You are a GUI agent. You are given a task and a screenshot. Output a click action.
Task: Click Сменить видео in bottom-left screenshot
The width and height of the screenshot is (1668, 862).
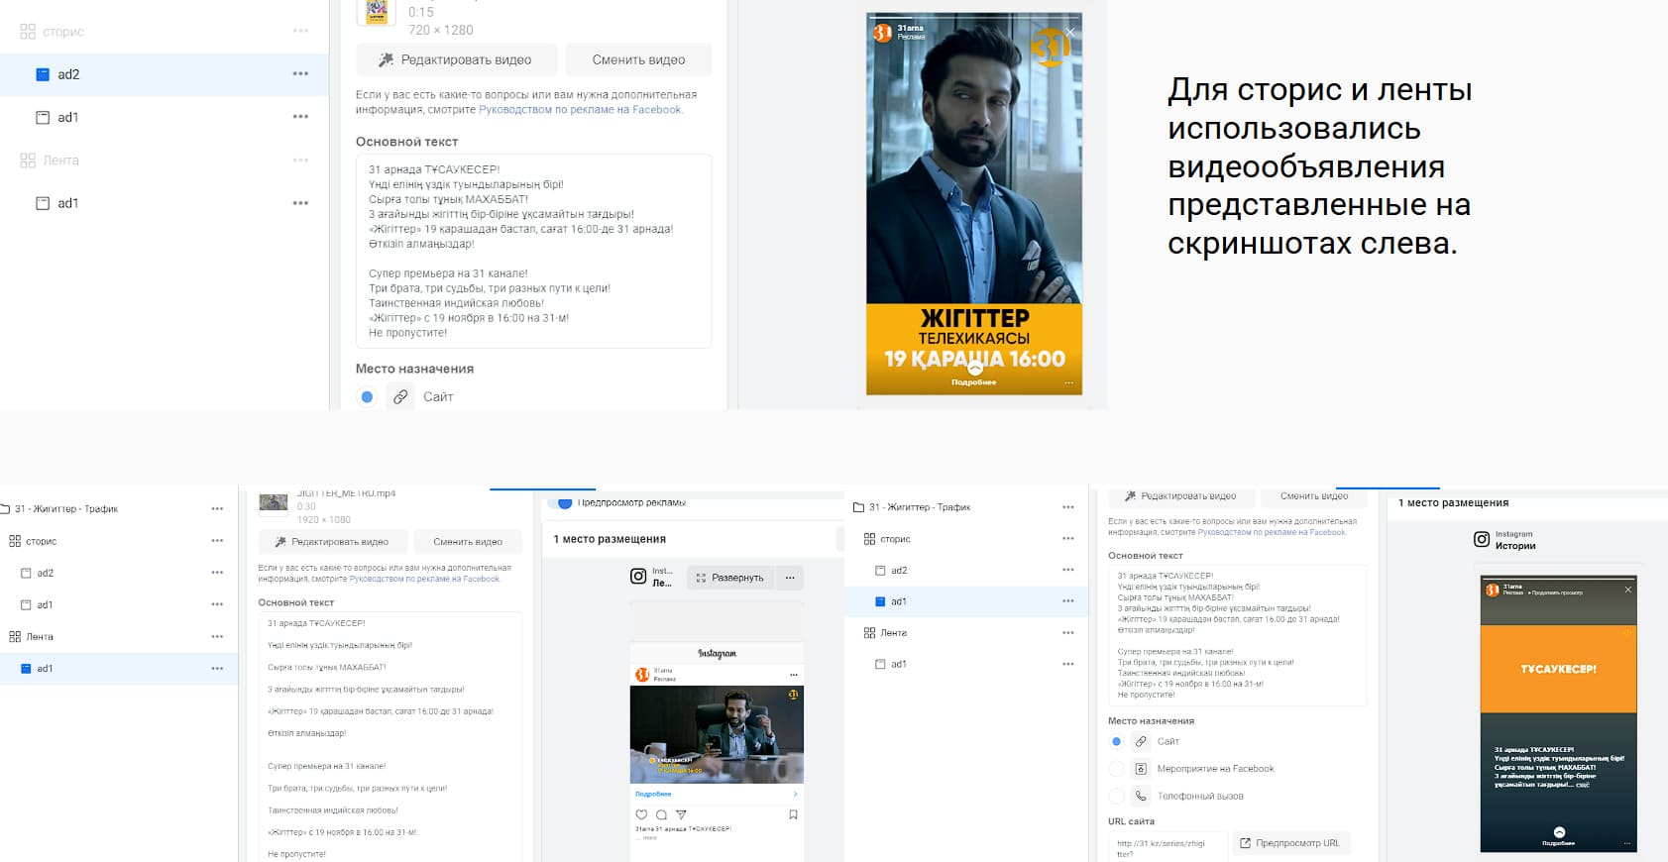click(x=468, y=542)
